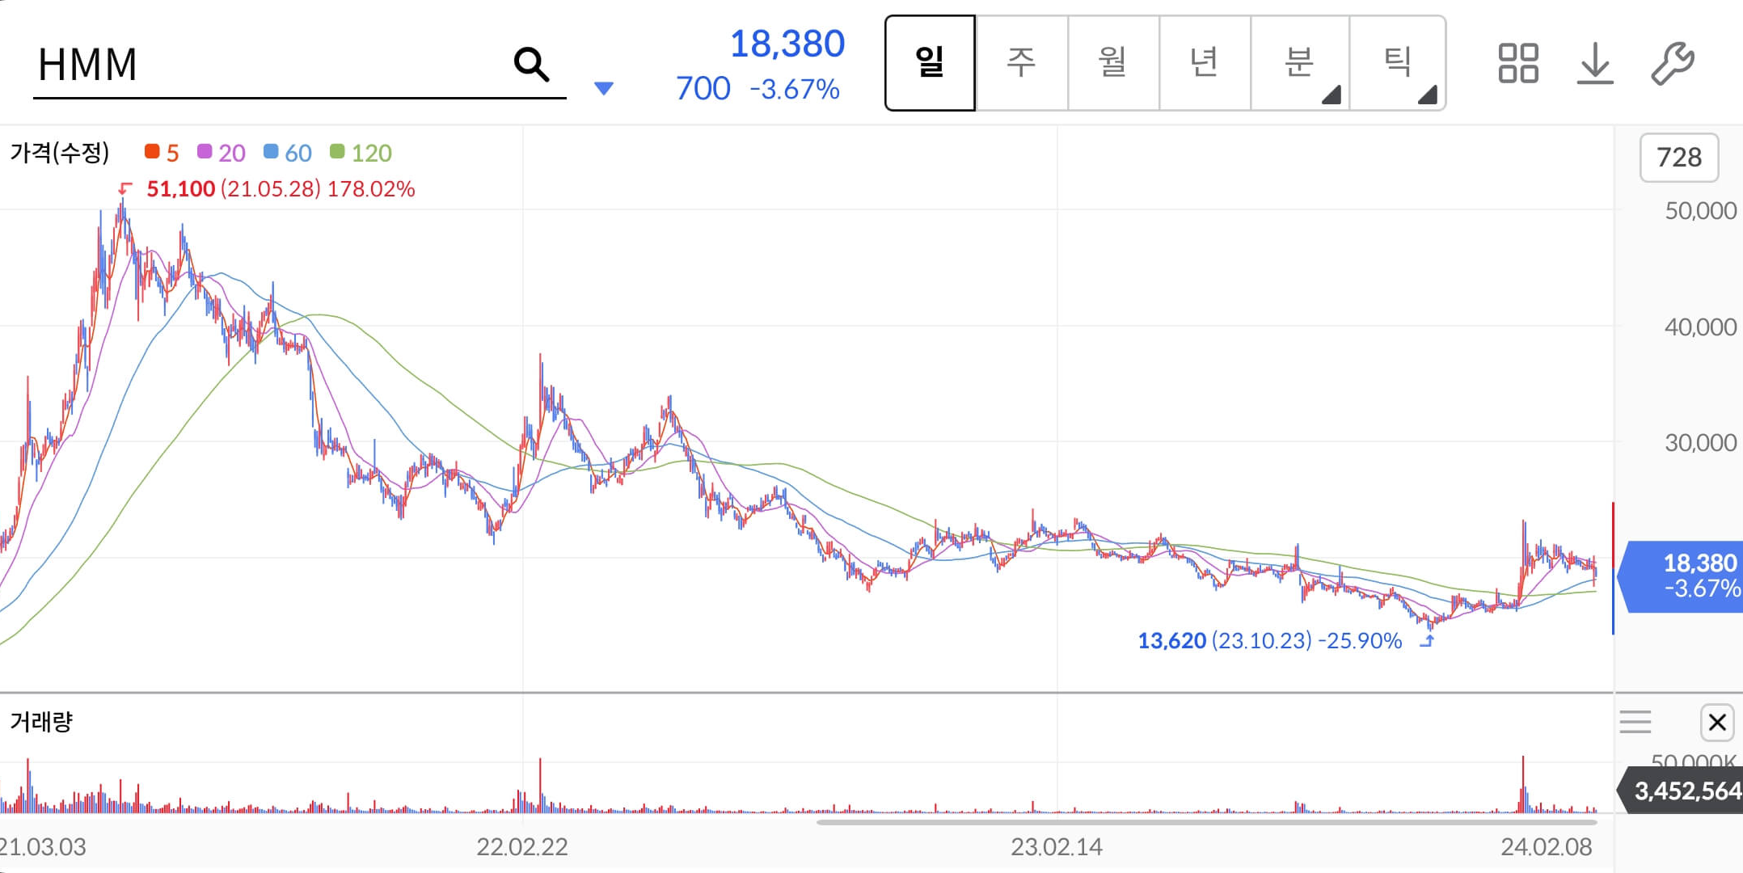Viewport: 1743px width, 873px height.
Task: Switch to the 월 monthly tab
Action: coord(1112,62)
